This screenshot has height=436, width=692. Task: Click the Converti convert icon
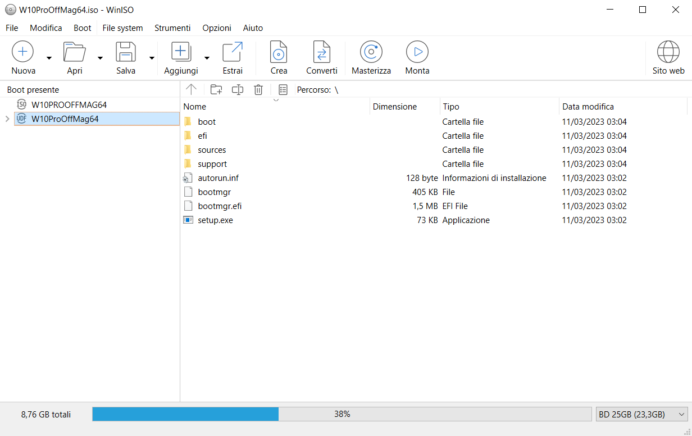click(x=322, y=52)
